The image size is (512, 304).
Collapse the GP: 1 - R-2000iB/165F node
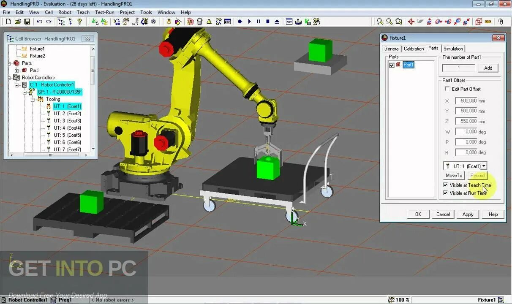(25, 92)
